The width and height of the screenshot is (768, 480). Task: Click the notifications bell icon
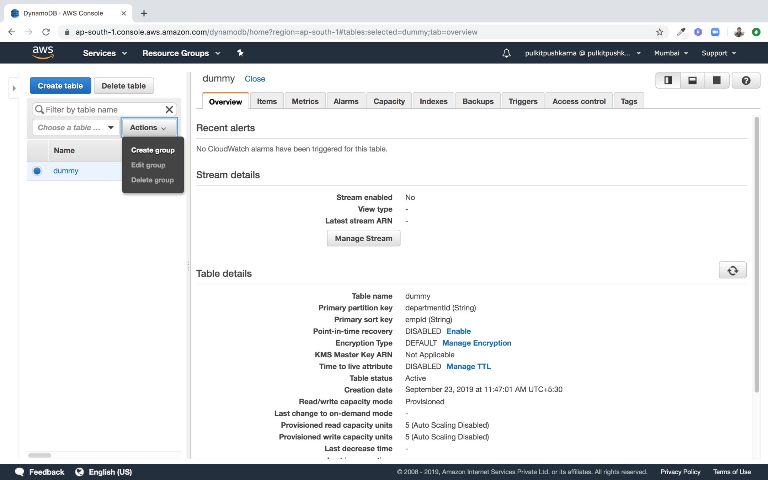pos(506,53)
